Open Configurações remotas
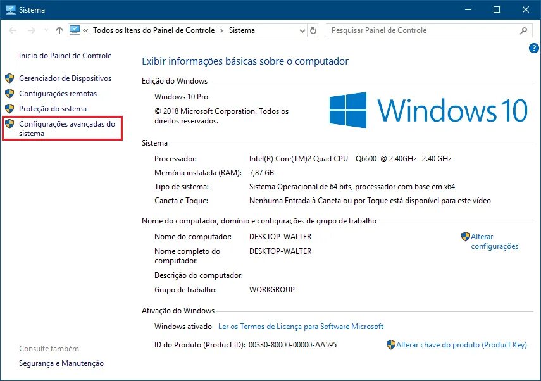Image resolution: width=541 pixels, height=381 pixels. (58, 94)
